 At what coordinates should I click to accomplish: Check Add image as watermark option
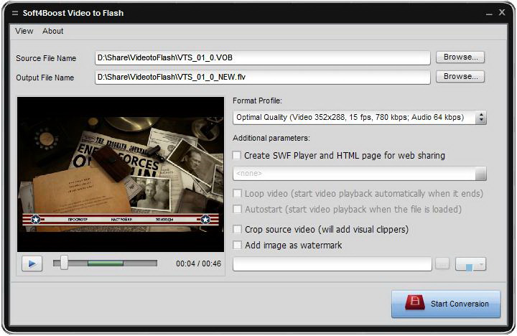(237, 245)
